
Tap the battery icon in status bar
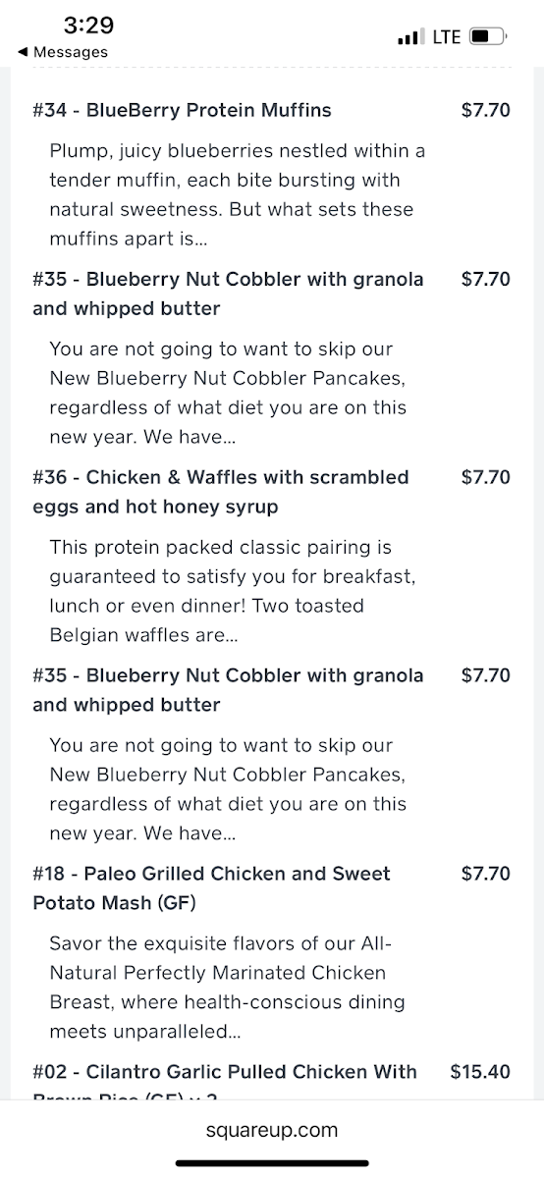click(488, 37)
